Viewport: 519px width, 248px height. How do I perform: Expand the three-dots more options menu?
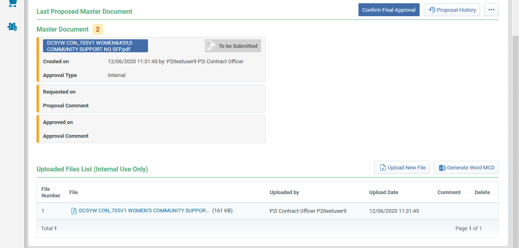[x=491, y=10]
